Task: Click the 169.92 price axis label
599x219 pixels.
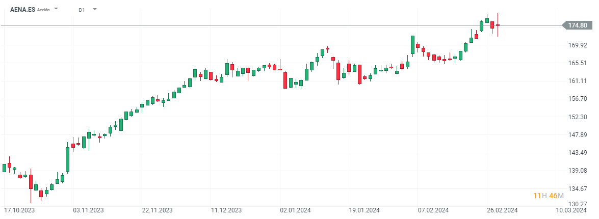Action: click(578, 45)
